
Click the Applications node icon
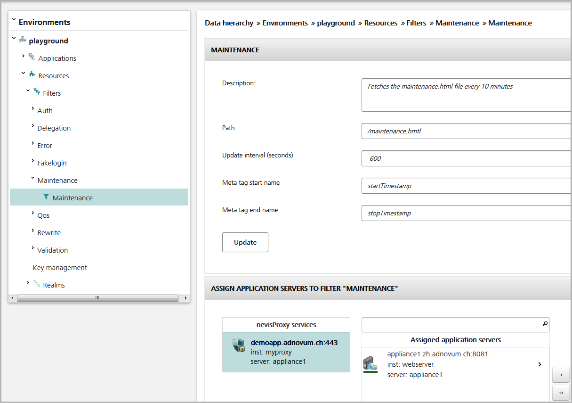[32, 57]
